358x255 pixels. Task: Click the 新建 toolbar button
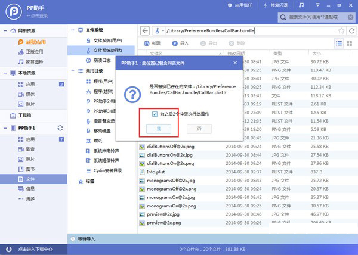pos(152,43)
